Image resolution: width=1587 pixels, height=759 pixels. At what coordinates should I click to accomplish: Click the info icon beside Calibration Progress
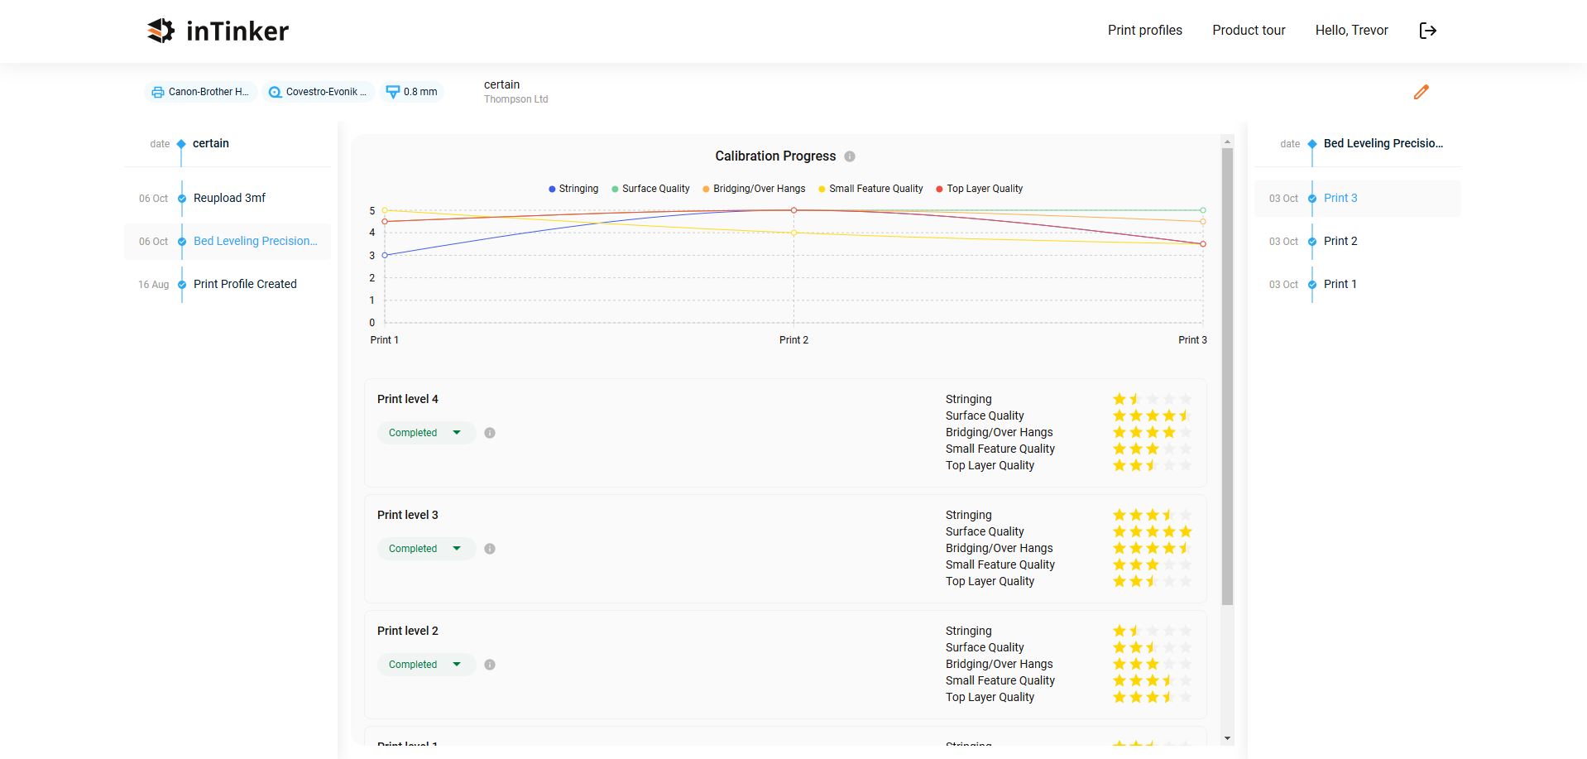850,156
